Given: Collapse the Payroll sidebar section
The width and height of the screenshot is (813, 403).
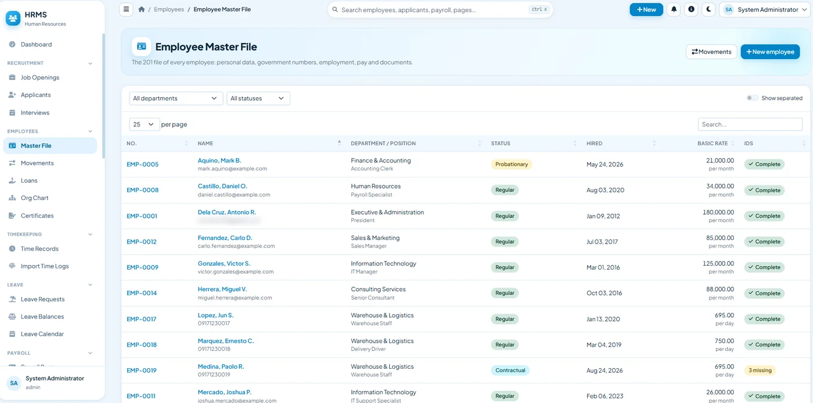Looking at the screenshot, I should coord(90,353).
